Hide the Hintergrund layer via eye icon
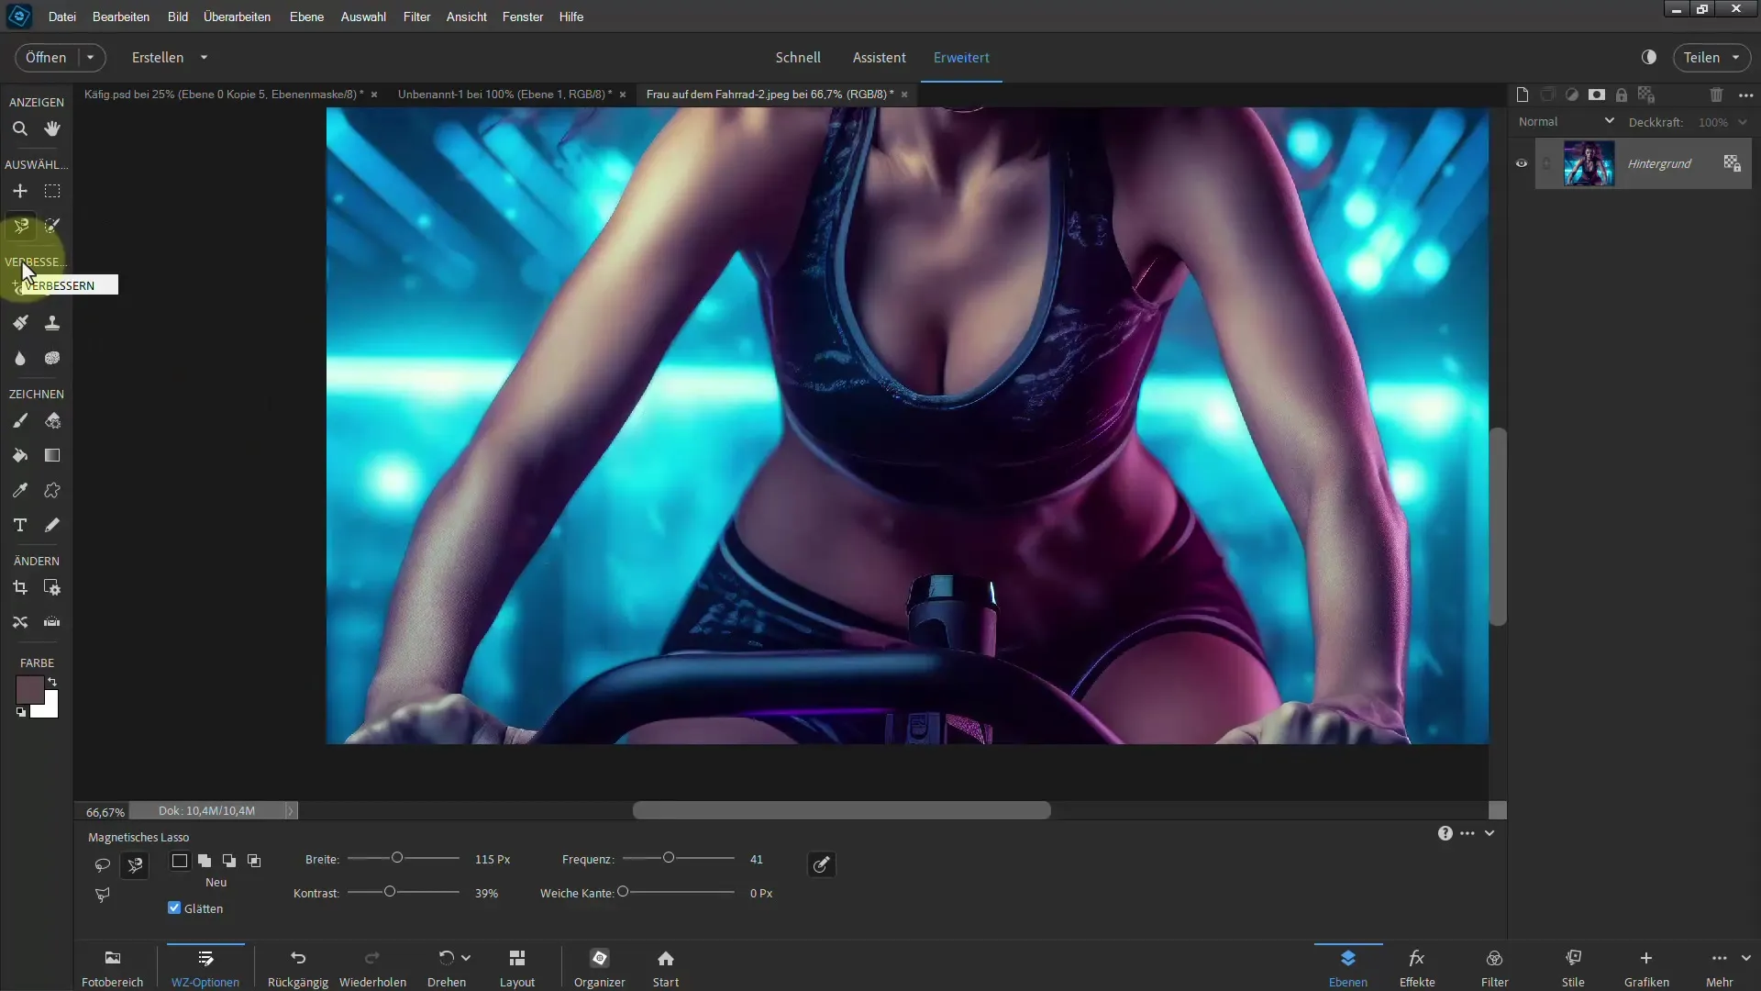 click(x=1522, y=163)
